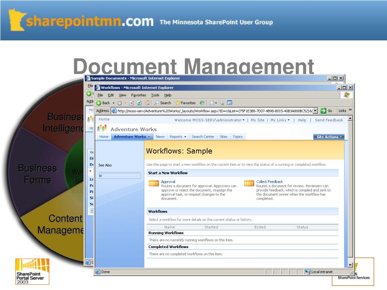The width and height of the screenshot is (387, 290).
Task: Click the grey Forward arrow button
Action: 119,103
